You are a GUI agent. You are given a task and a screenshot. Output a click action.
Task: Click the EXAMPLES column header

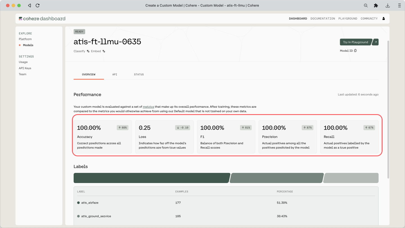[x=182, y=191]
